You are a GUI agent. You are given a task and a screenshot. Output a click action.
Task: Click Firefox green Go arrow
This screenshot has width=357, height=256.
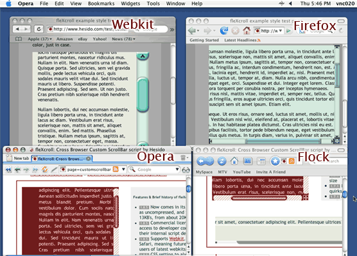click(x=288, y=31)
